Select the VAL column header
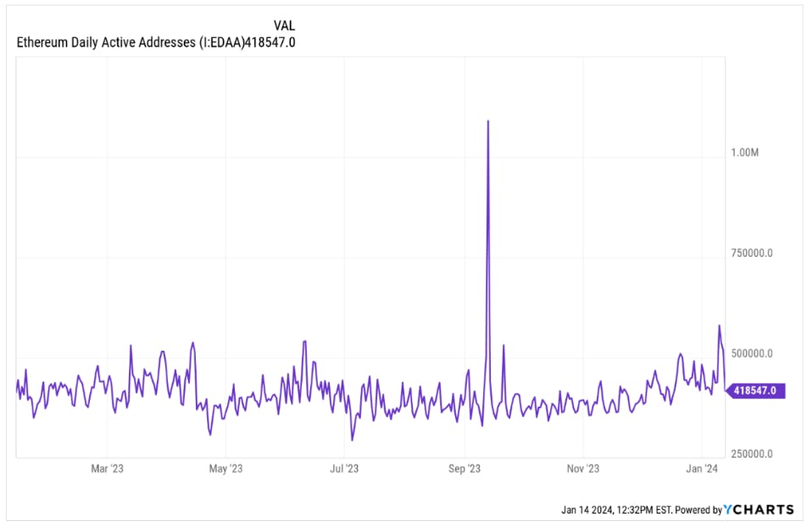Viewport: 807px width, 527px height. click(x=284, y=25)
